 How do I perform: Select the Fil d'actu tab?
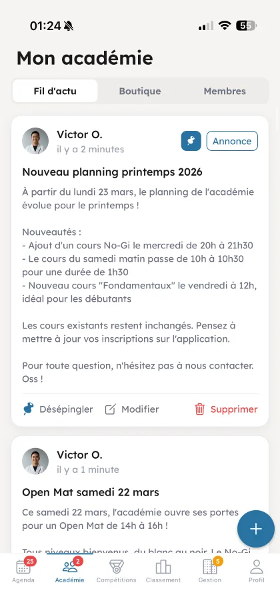pos(55,91)
